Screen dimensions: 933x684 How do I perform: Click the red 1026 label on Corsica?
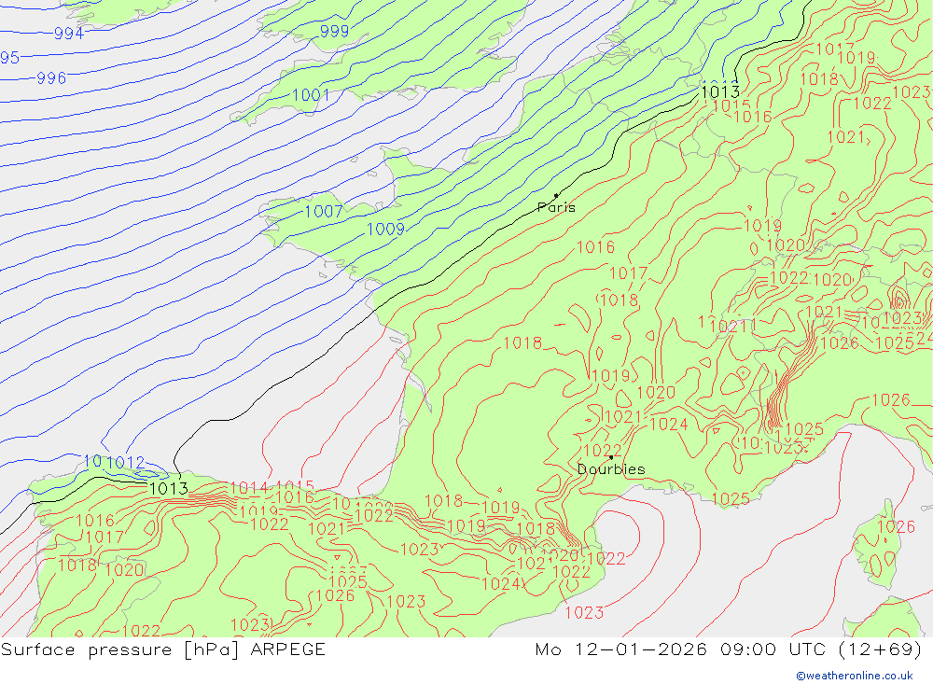[896, 527]
